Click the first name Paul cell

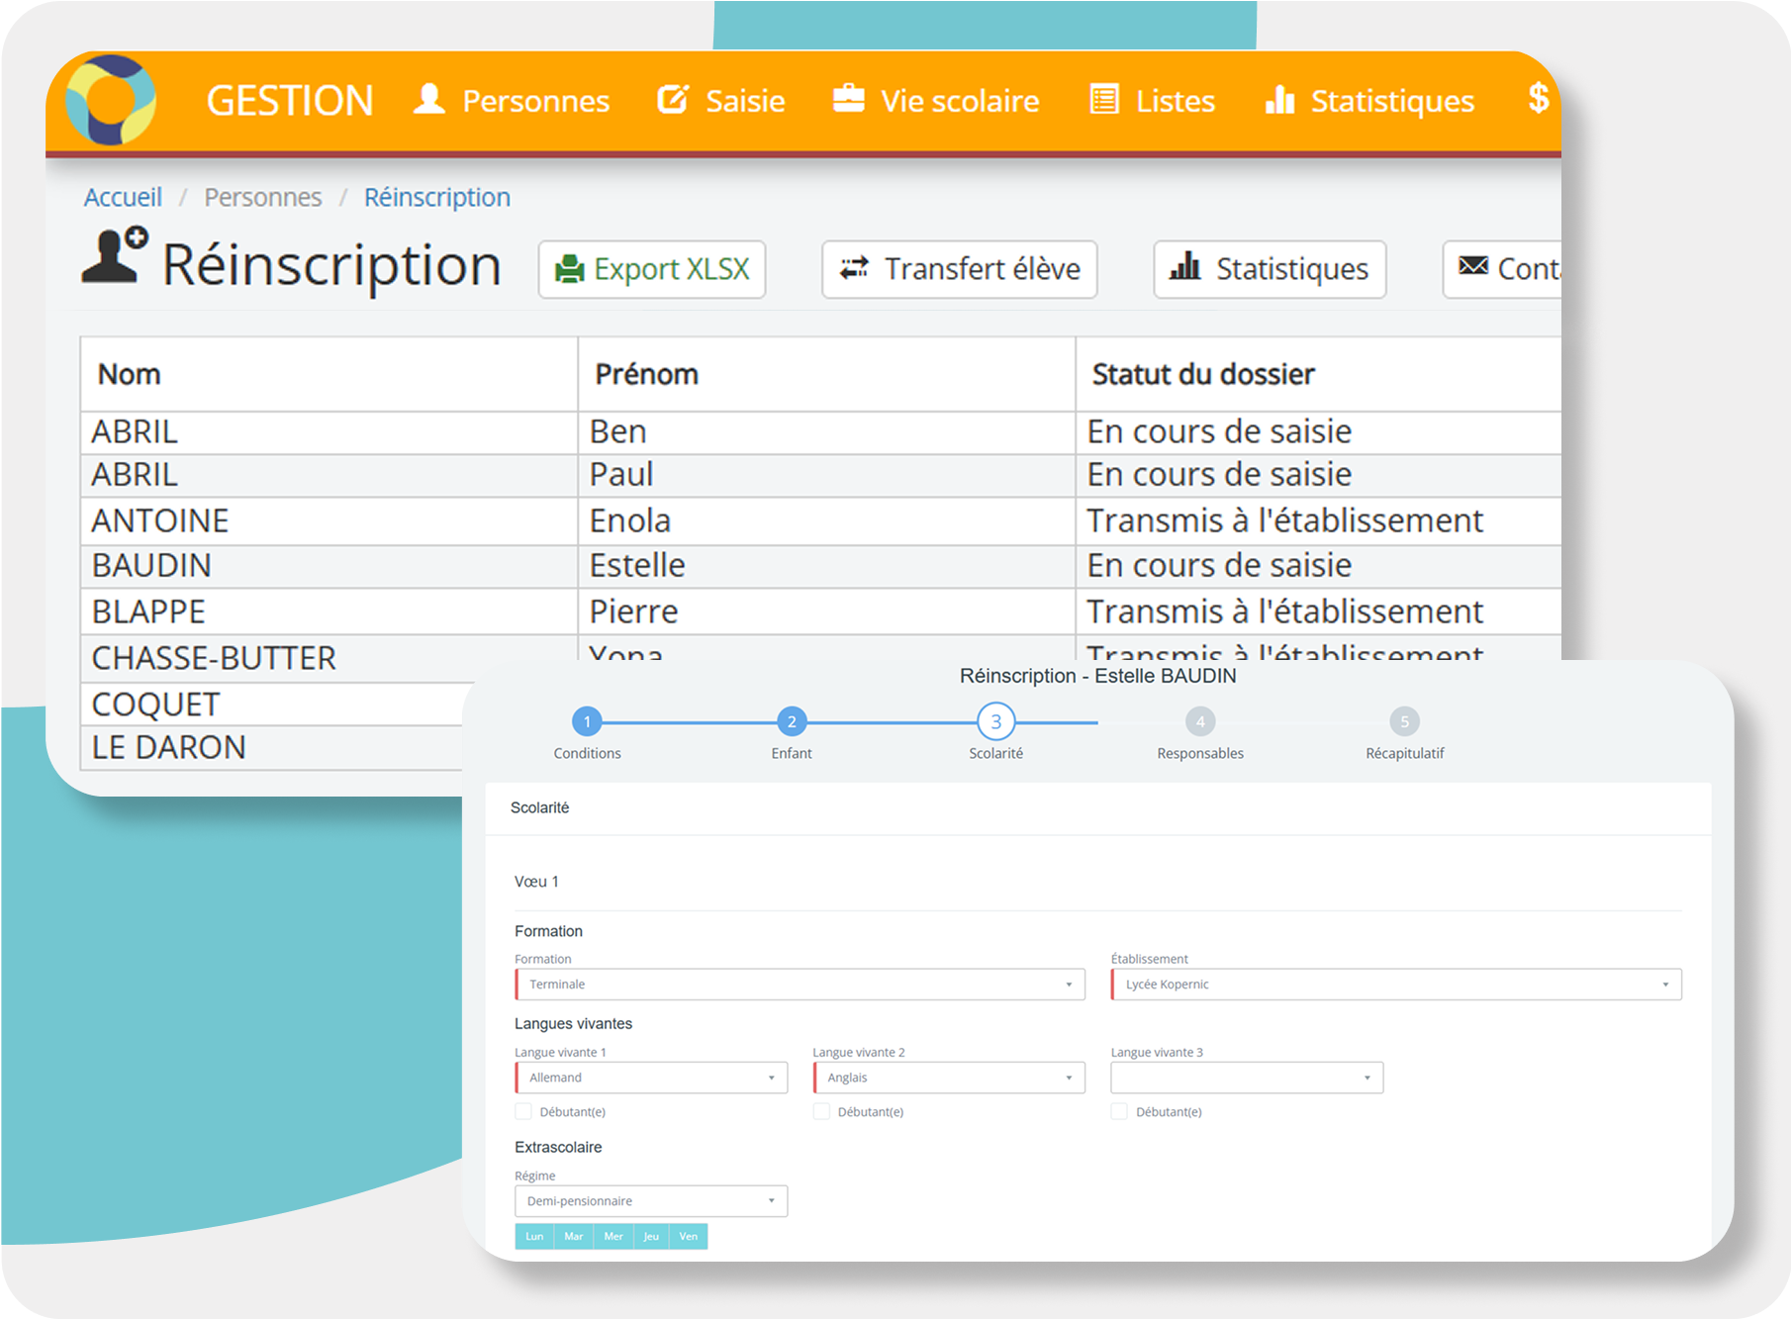(826, 475)
